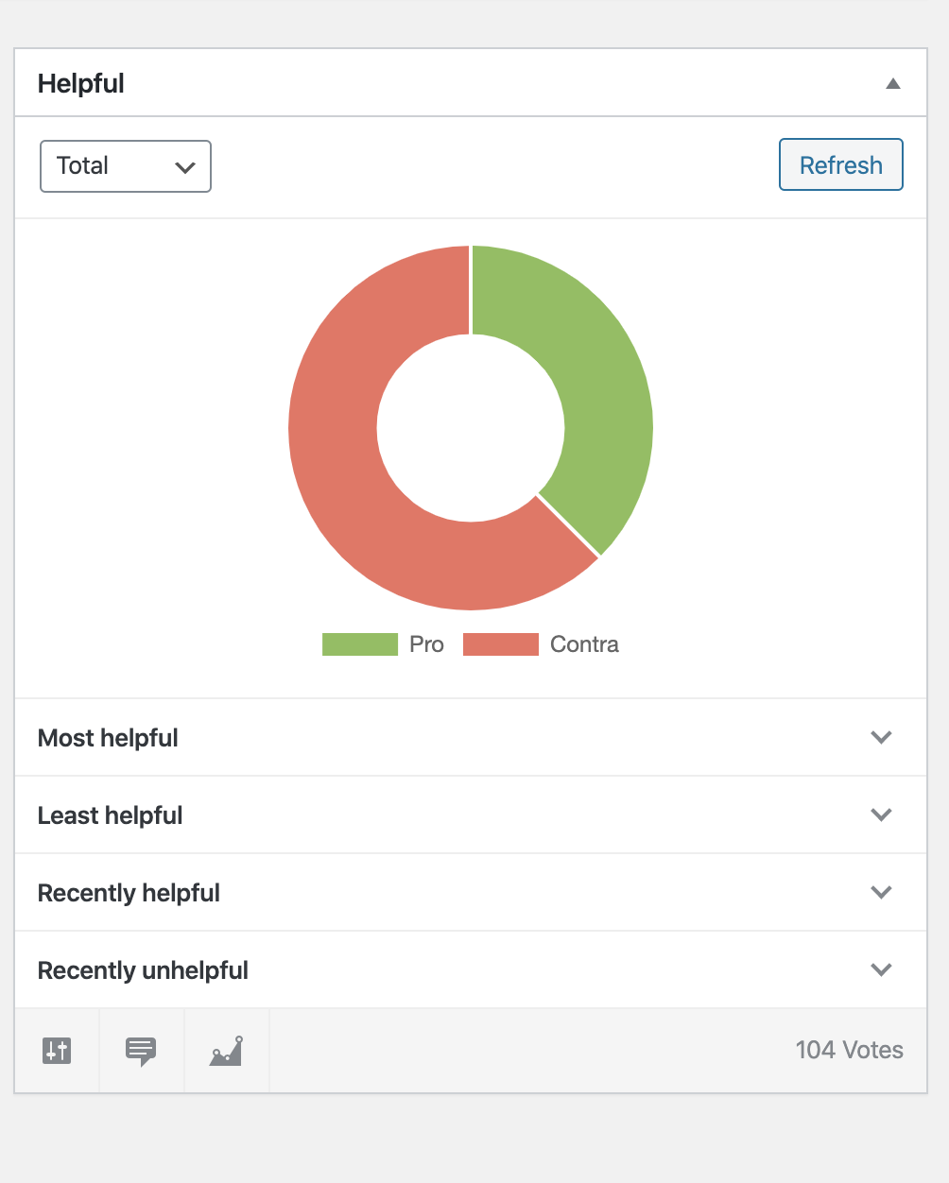Toggle the Contra legend swatch
Viewport: 949px width, 1183px height.
coord(501,644)
